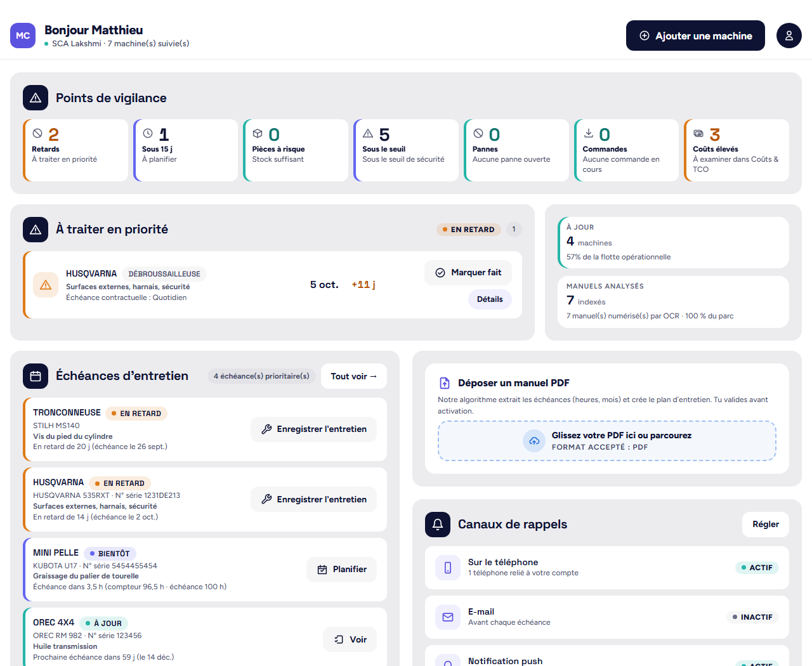Click the +11 j delay value
812x666 pixels.
(363, 285)
